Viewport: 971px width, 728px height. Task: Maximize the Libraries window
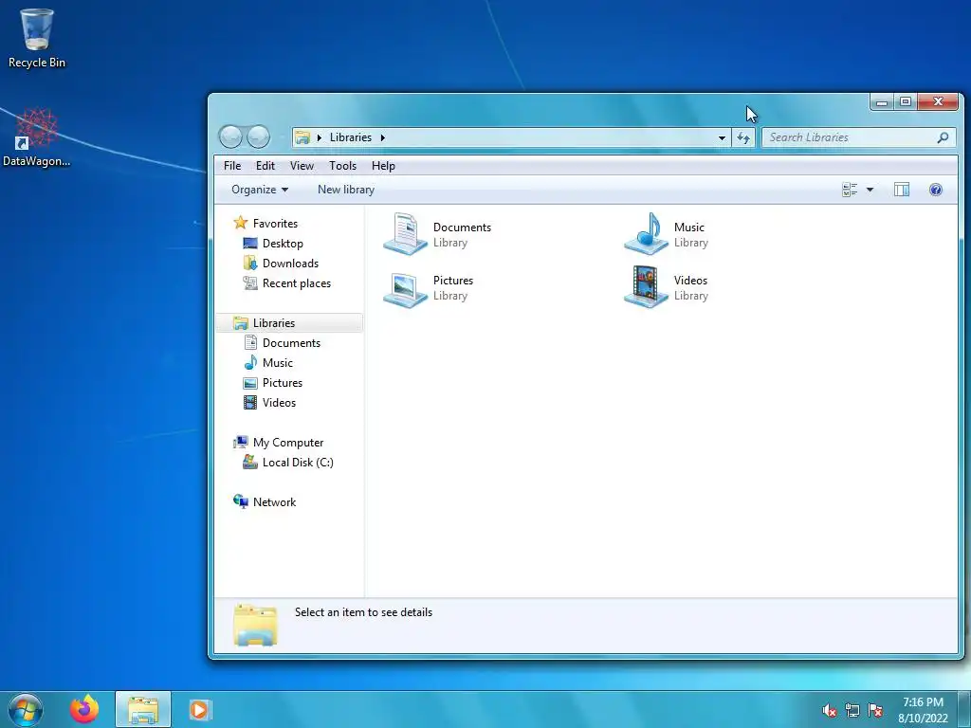coord(906,101)
